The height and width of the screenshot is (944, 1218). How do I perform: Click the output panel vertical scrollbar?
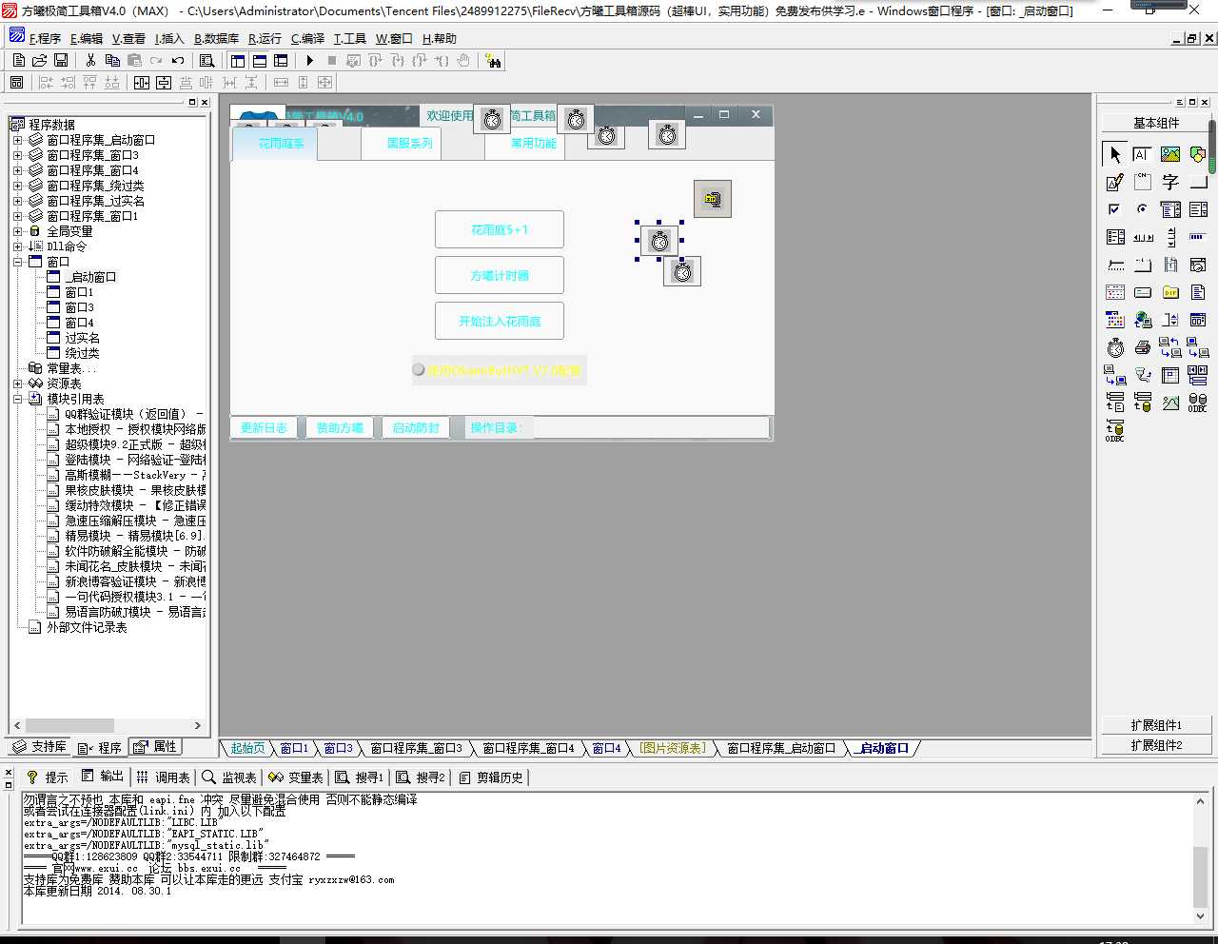[x=1200, y=859]
